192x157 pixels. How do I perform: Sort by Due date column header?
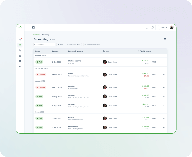(x=56, y=51)
